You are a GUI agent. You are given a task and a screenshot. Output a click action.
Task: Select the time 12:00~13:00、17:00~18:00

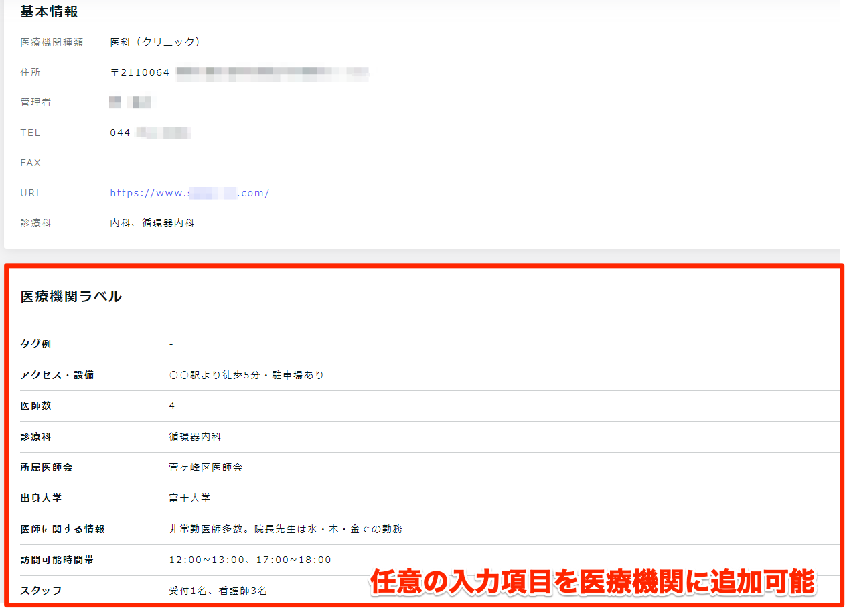click(250, 560)
